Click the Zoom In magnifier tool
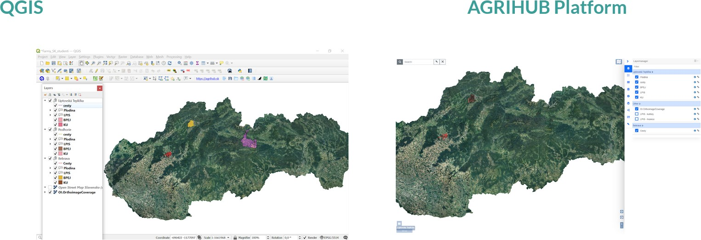 click(93, 63)
